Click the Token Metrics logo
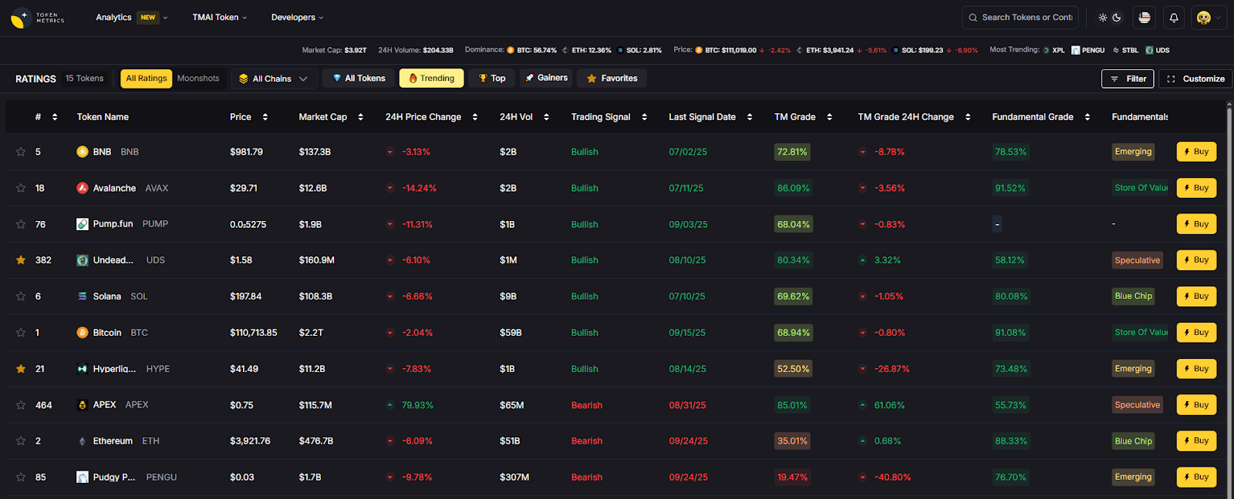This screenshot has height=499, width=1234. 37,18
